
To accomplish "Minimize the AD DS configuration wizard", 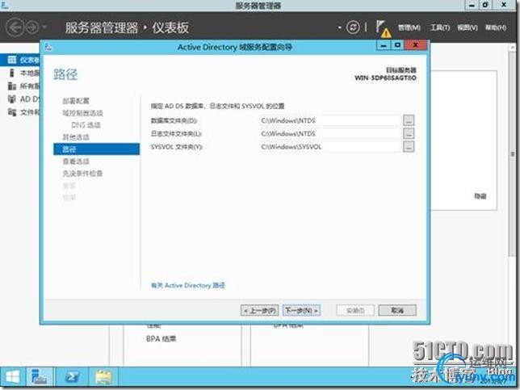I will [x=384, y=45].
